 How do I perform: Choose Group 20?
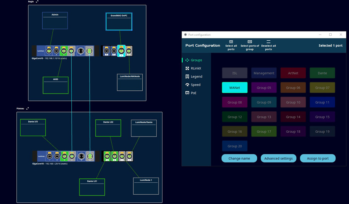pyautogui.click(x=235, y=146)
